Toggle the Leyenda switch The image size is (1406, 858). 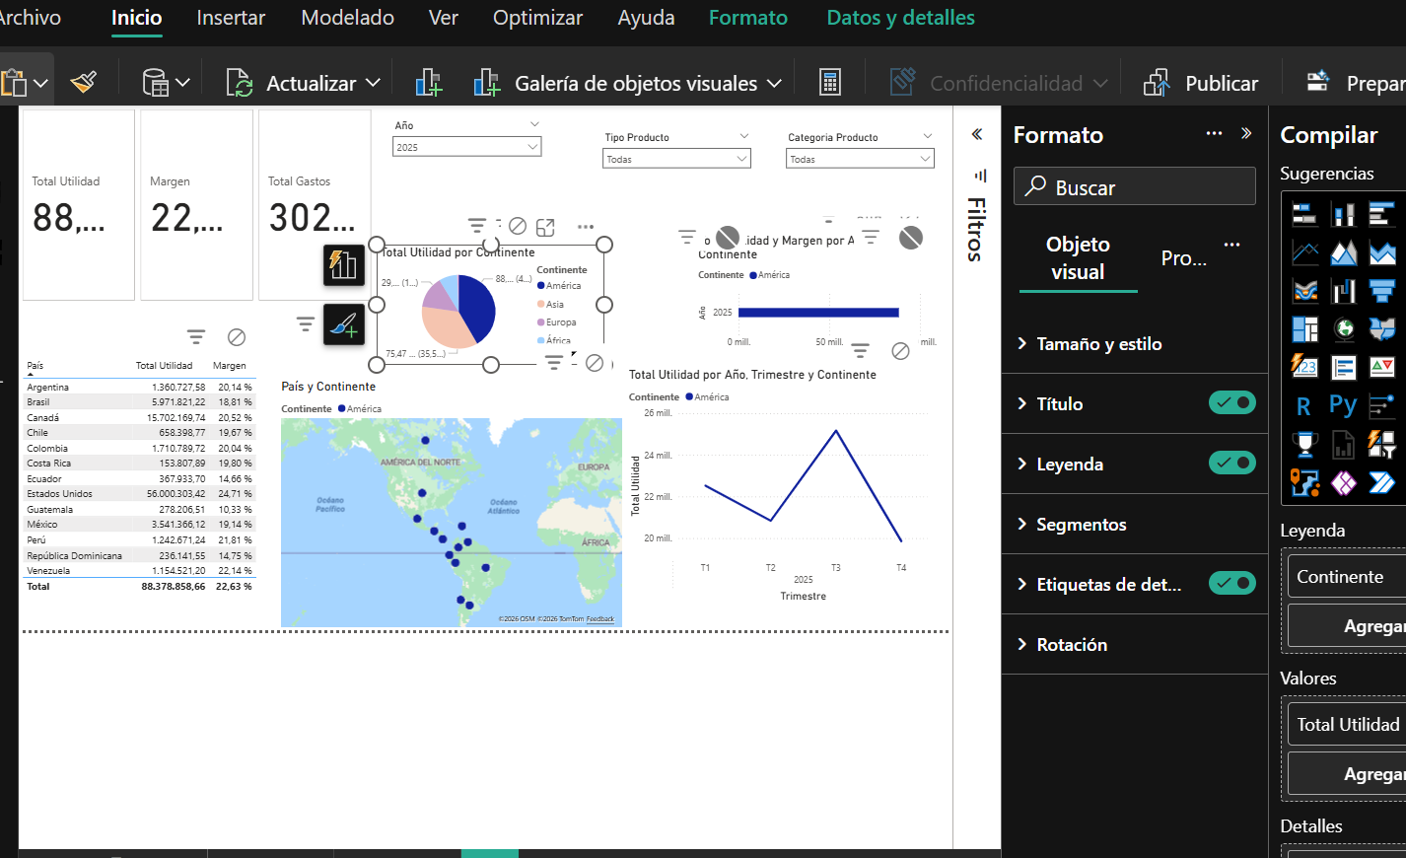pyautogui.click(x=1231, y=463)
